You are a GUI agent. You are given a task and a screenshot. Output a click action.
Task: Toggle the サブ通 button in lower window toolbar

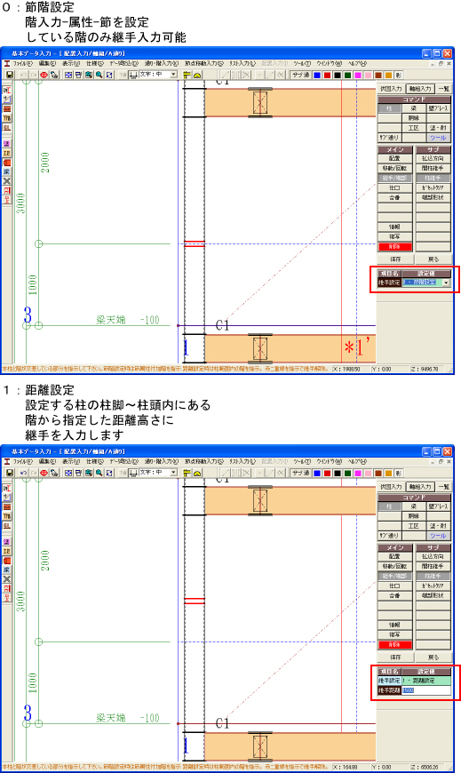[301, 473]
